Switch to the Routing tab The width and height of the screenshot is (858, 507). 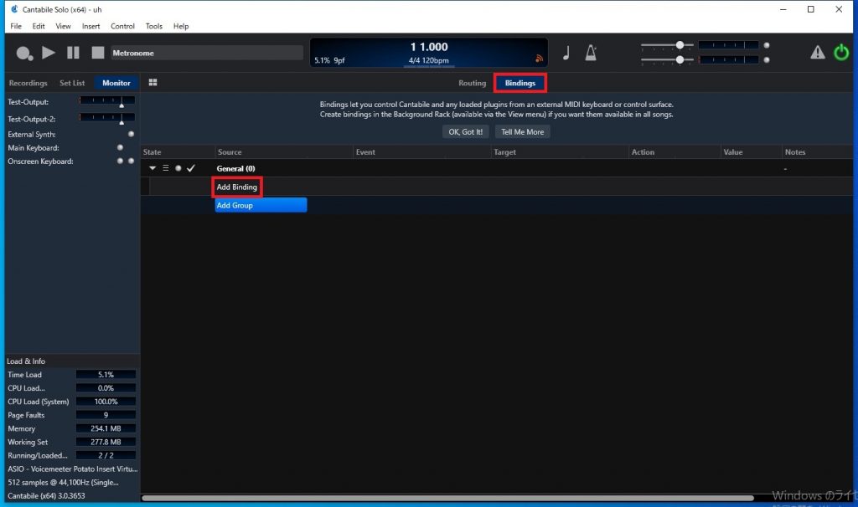[473, 83]
